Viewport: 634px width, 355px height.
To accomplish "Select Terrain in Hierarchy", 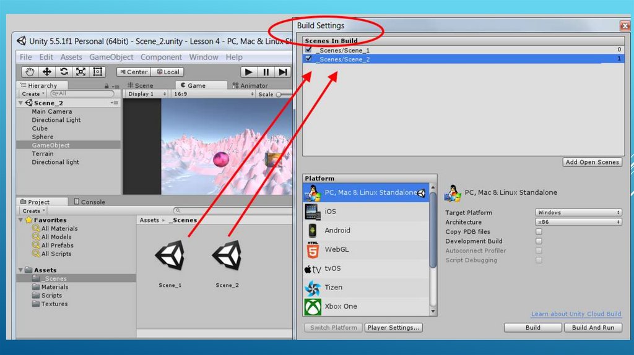I will coord(43,154).
